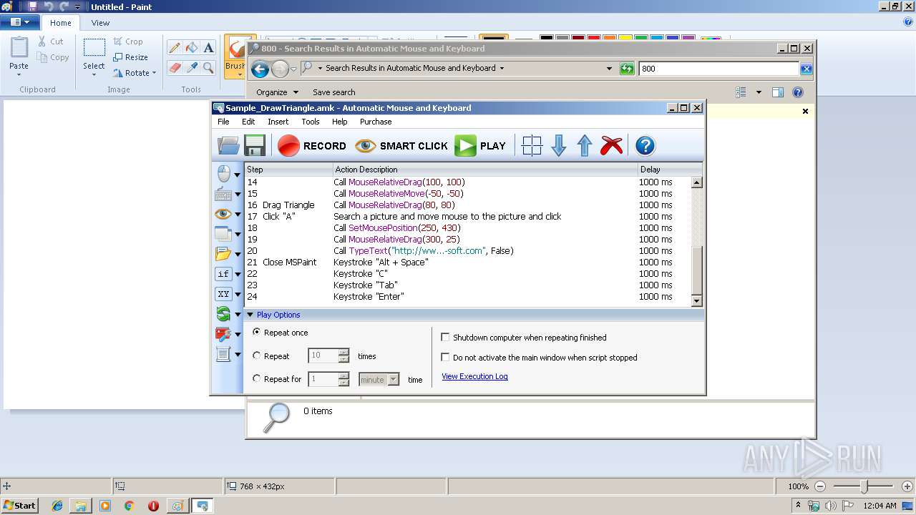Select the Repeat N times option

pos(257,355)
